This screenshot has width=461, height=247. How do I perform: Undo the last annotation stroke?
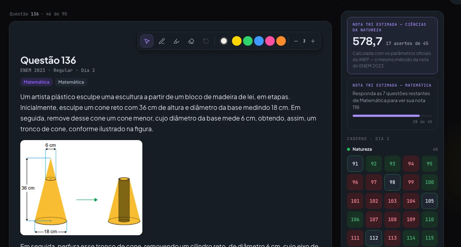[x=206, y=41]
